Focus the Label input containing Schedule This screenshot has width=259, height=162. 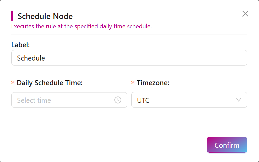[x=129, y=58]
